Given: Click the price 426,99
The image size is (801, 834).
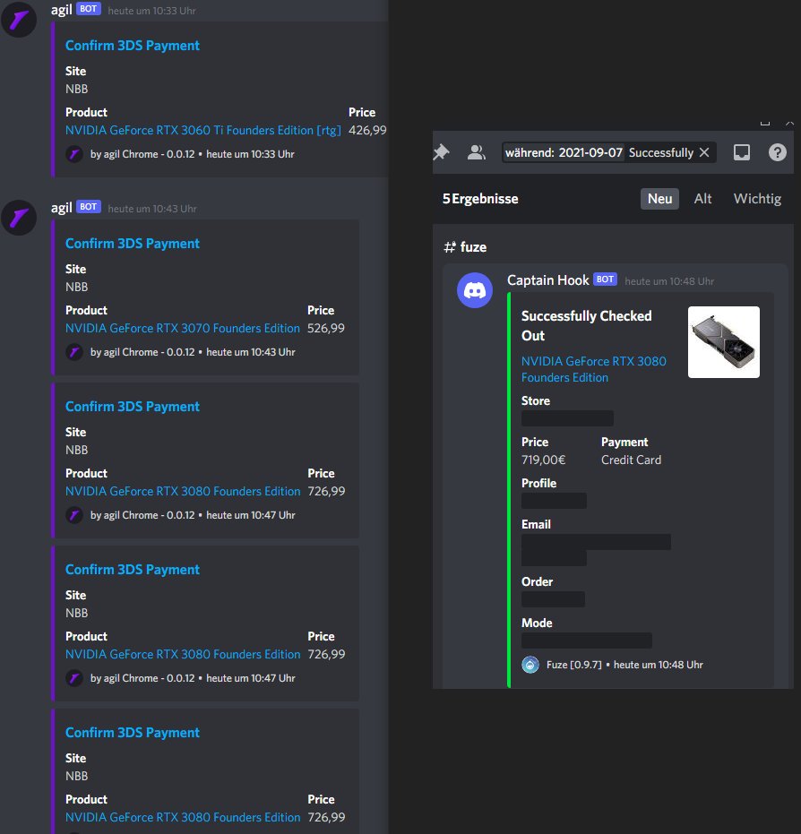Looking at the screenshot, I should (x=367, y=130).
